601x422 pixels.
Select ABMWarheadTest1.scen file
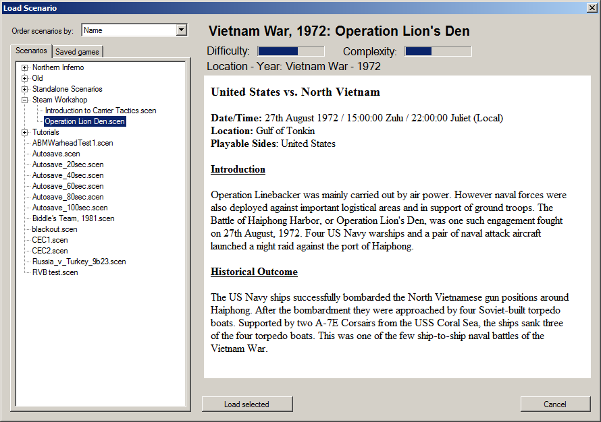click(x=72, y=143)
